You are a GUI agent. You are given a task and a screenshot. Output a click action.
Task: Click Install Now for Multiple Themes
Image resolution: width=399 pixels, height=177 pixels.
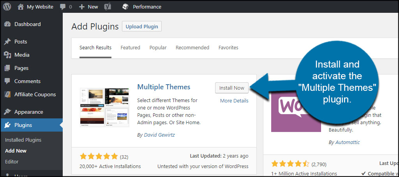(232, 88)
